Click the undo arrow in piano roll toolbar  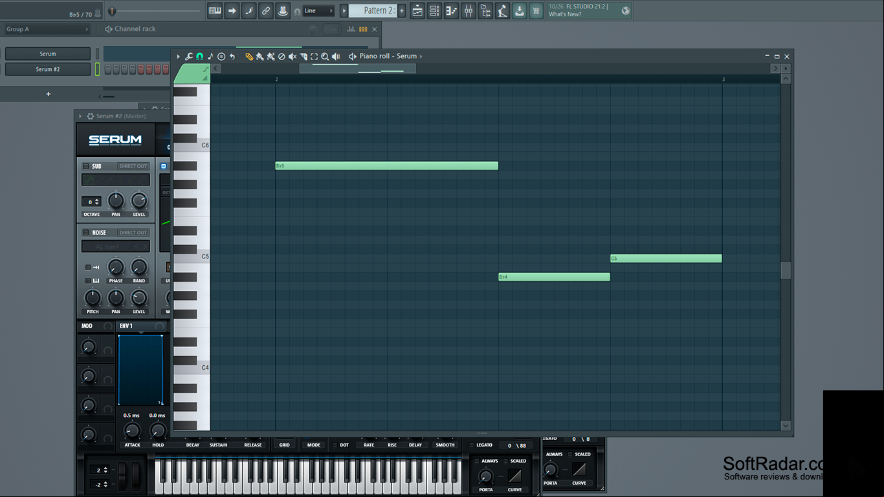pos(232,56)
